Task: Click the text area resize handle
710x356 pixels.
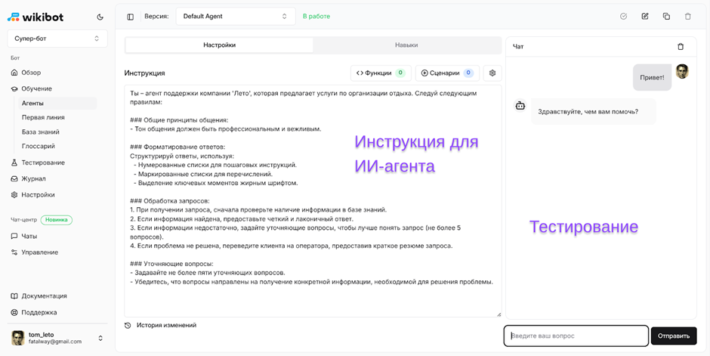Action: click(x=499, y=314)
